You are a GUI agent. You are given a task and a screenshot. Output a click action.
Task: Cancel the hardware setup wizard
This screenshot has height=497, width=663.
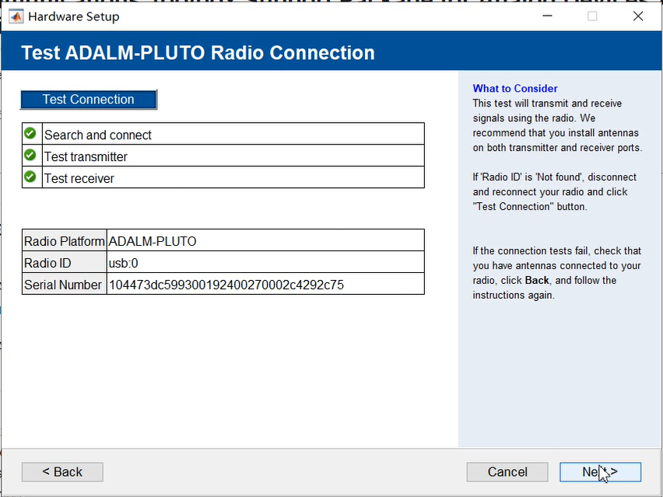click(507, 471)
